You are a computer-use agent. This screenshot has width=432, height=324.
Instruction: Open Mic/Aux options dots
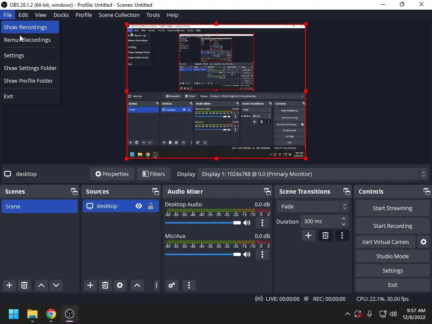point(262,254)
